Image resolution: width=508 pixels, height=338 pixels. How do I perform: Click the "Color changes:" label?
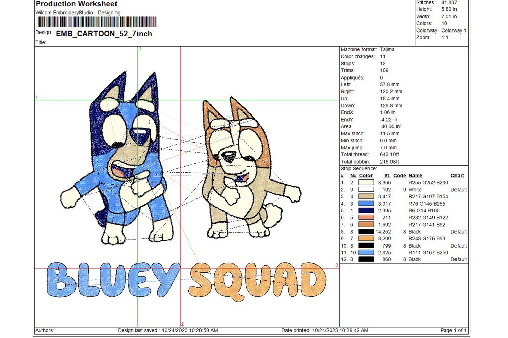point(358,57)
